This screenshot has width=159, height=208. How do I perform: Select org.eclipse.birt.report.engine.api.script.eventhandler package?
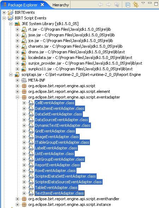coord(74,199)
